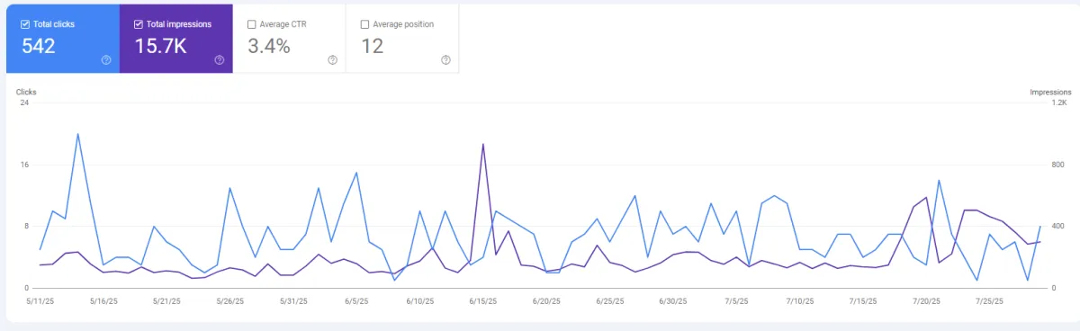Image resolution: width=1080 pixels, height=331 pixels.
Task: Click the 7/20/25 date axis label
Action: pyautogui.click(x=926, y=301)
